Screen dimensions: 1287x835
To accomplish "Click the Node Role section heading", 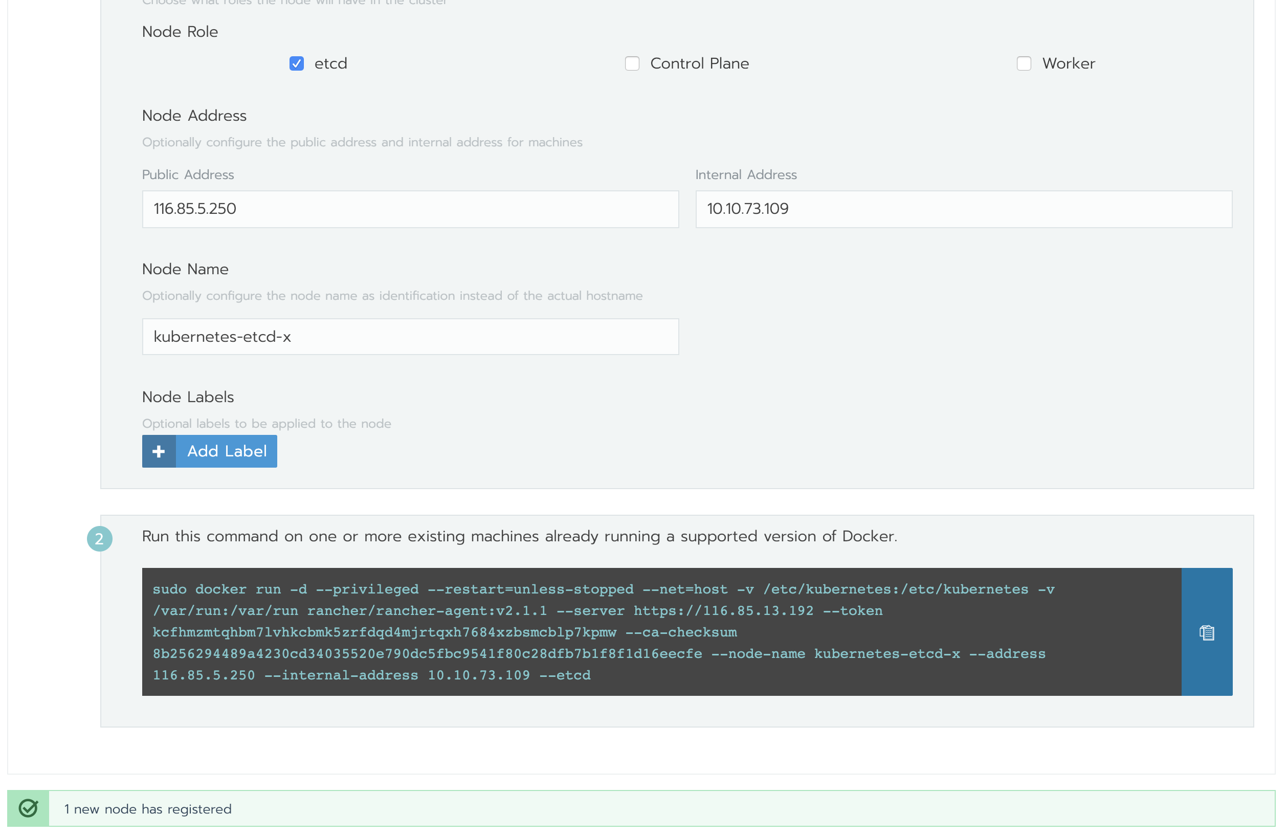I will (180, 32).
